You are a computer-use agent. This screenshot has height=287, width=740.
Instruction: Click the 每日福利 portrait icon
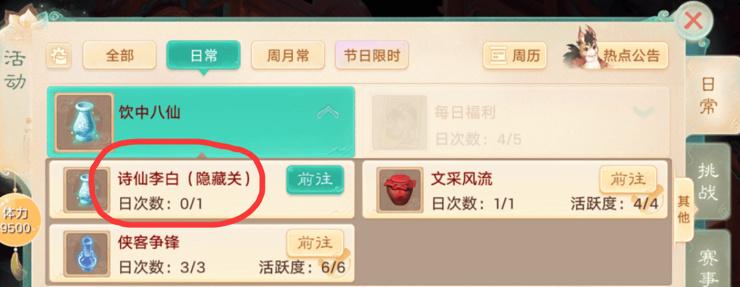click(400, 123)
